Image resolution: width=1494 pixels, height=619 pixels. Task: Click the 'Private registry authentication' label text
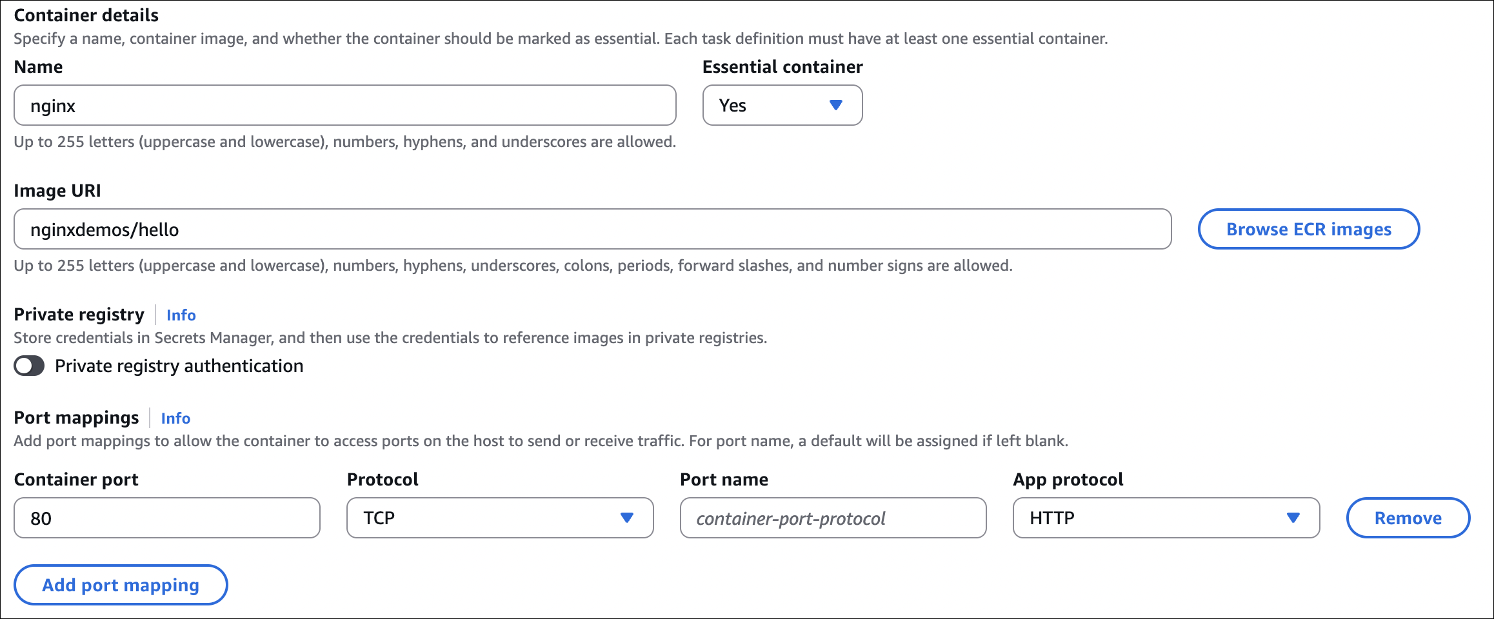click(x=179, y=366)
